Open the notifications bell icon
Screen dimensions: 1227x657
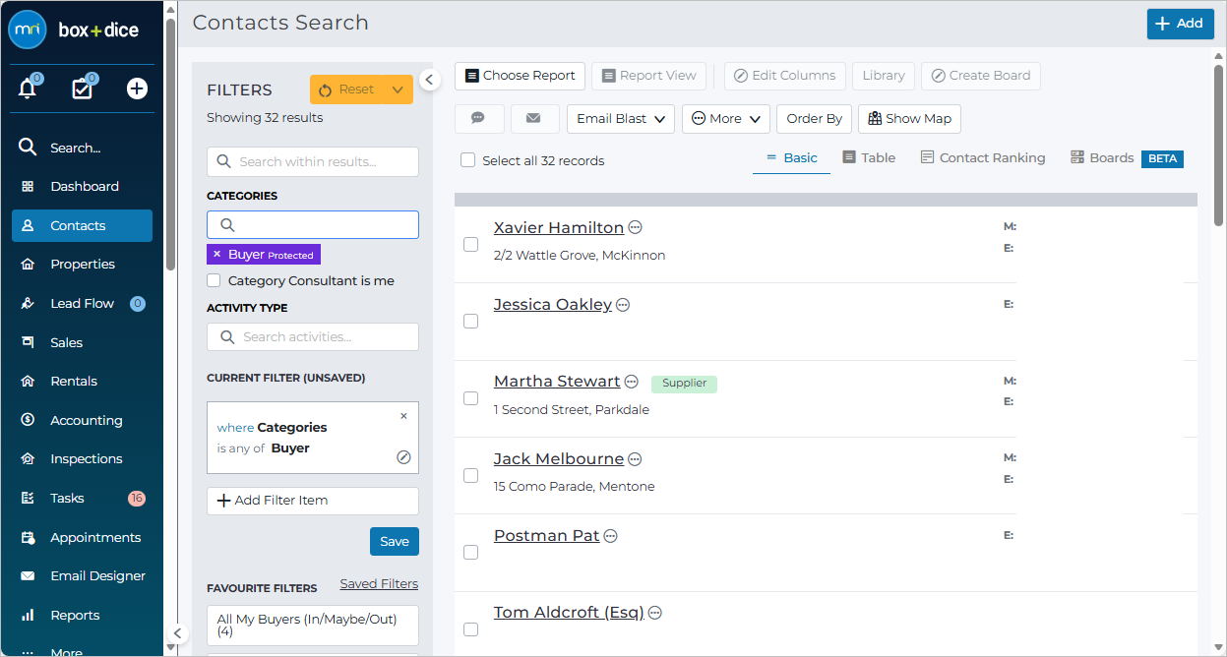pos(28,89)
